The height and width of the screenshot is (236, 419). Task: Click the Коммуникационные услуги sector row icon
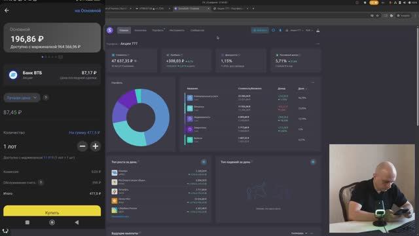pyautogui.click(x=190, y=98)
